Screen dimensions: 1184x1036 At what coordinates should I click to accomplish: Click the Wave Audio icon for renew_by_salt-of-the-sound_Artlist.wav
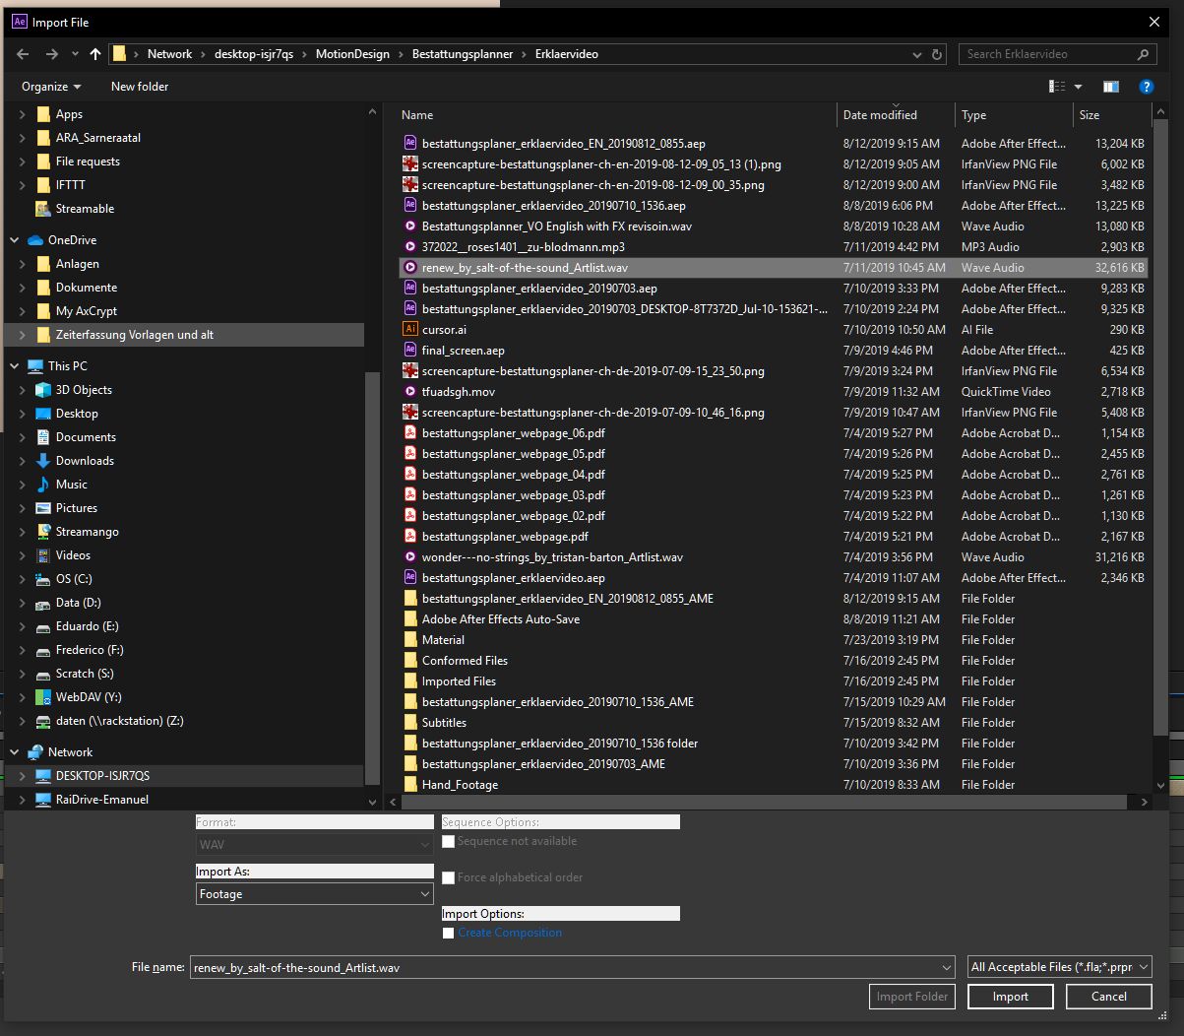coord(411,267)
